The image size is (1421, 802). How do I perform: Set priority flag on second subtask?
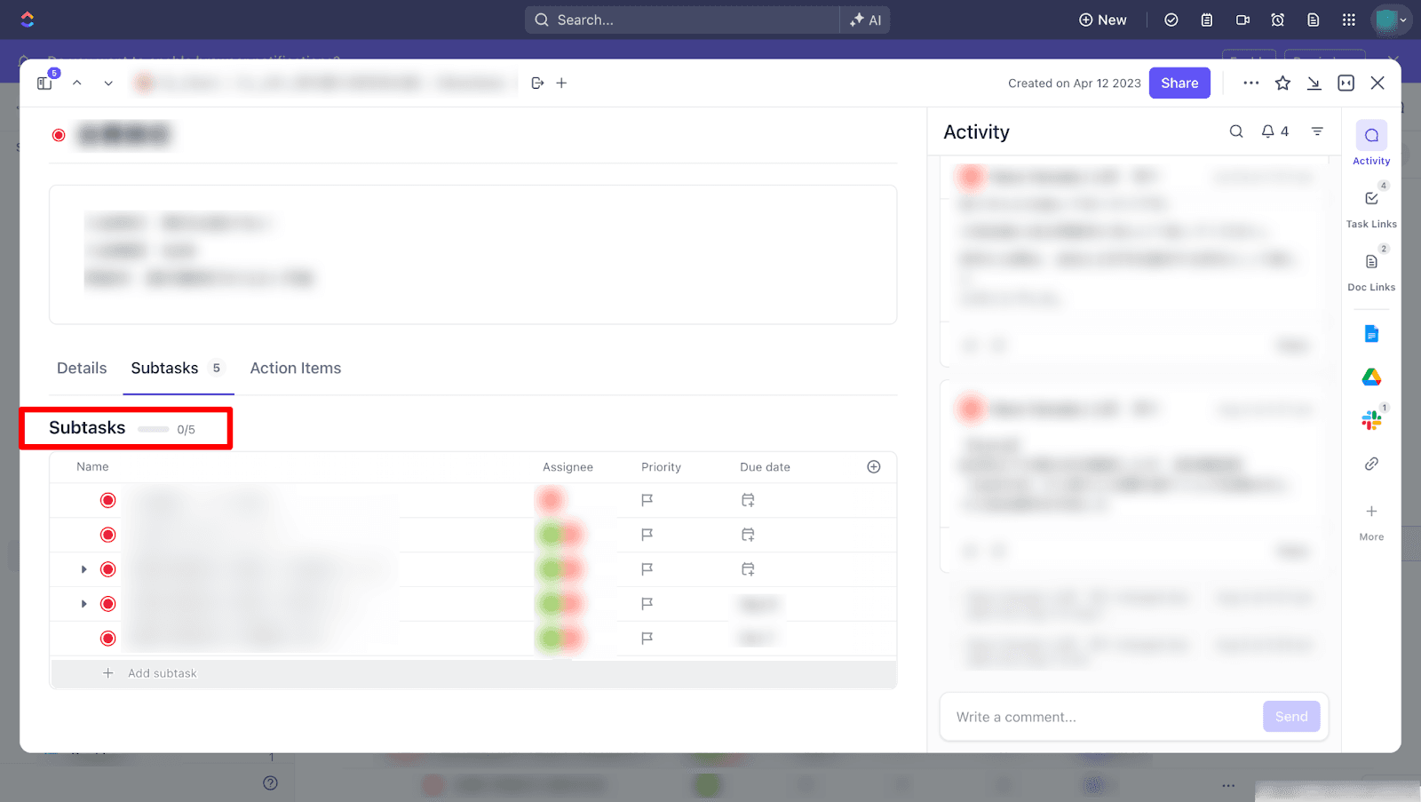pyautogui.click(x=647, y=535)
